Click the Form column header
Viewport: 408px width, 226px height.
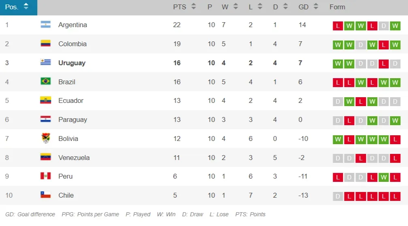(x=337, y=7)
